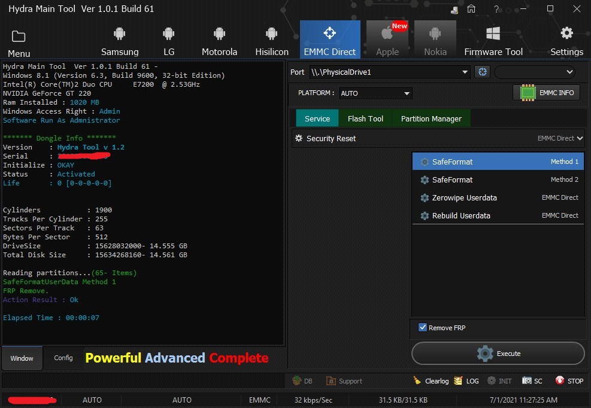The height and width of the screenshot is (408, 591).
Task: Click the EMMC INFO button
Action: tap(546, 93)
